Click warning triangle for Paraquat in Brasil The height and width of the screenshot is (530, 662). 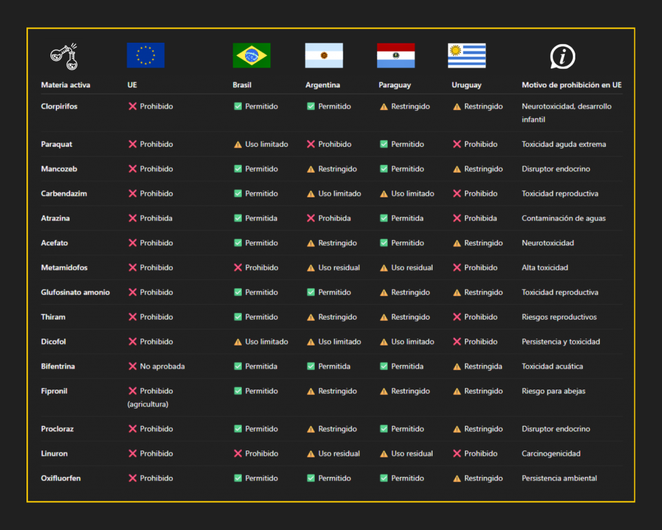(238, 144)
